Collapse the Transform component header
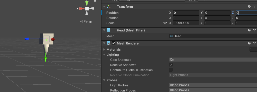This screenshot has width=257, height=92. tap(104, 7)
